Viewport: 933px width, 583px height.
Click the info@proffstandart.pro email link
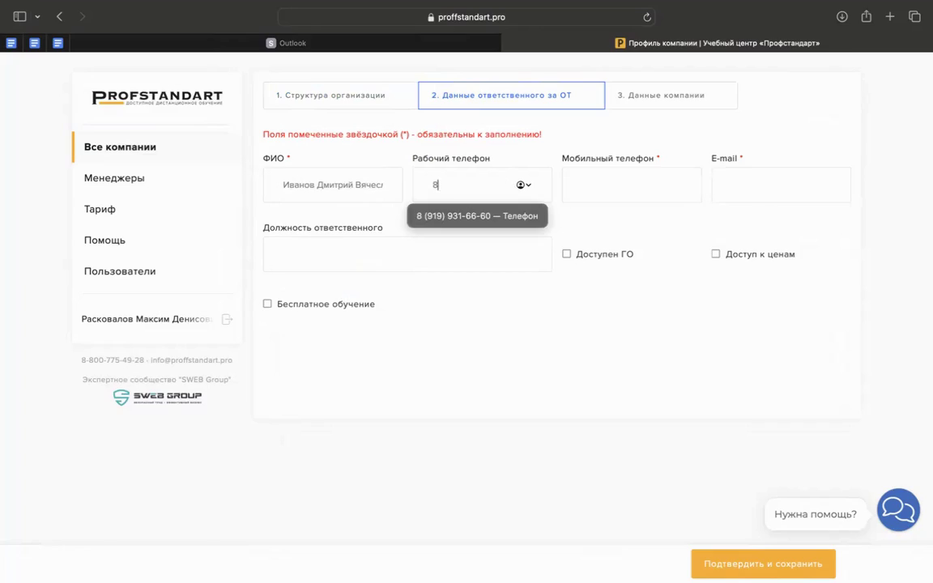click(192, 360)
